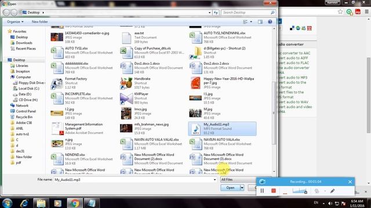
Task: Click the search magnifier icon
Action: [x=272, y=12]
